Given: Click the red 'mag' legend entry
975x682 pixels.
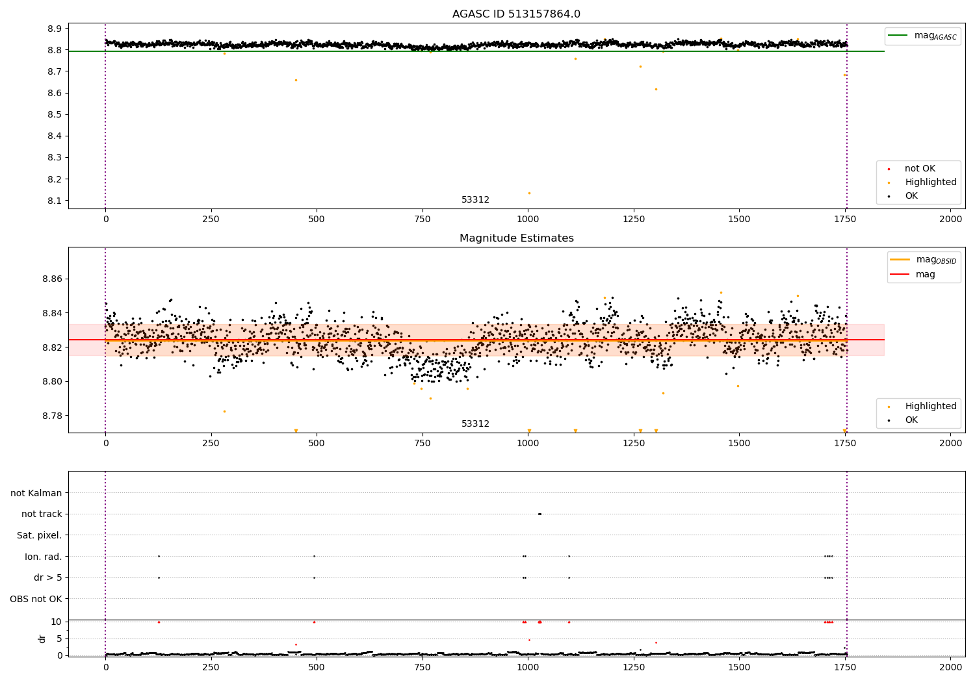Looking at the screenshot, I should pyautogui.click(x=913, y=275).
